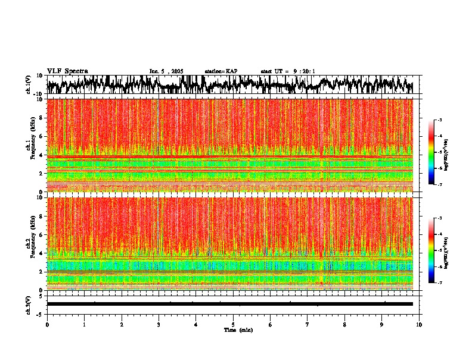
Task: Click the ch.1 spectrogram color bar
Action: [x=431, y=152]
